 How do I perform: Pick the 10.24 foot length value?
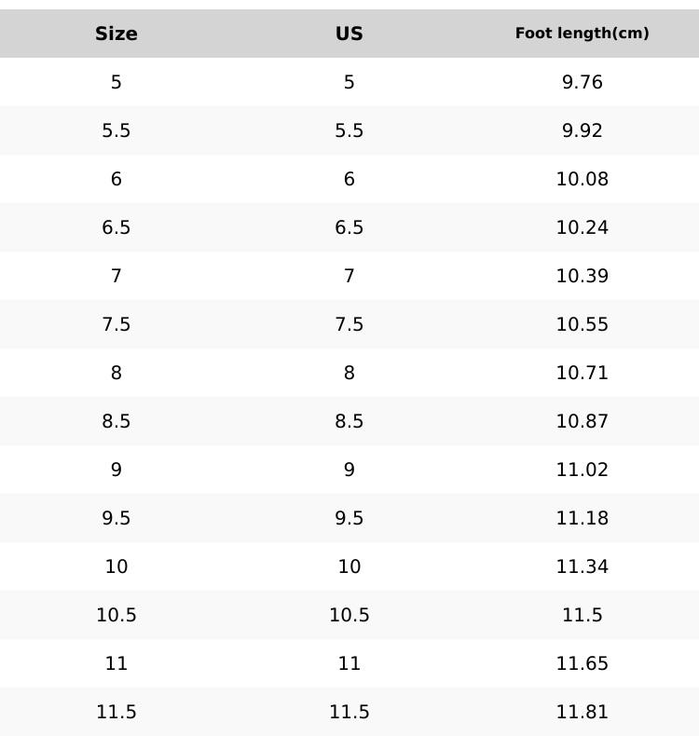point(582,227)
